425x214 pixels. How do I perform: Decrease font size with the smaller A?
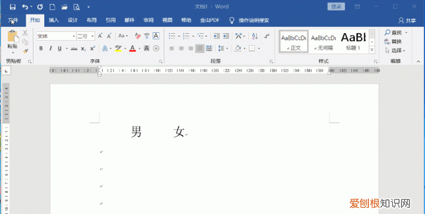[x=109, y=36]
